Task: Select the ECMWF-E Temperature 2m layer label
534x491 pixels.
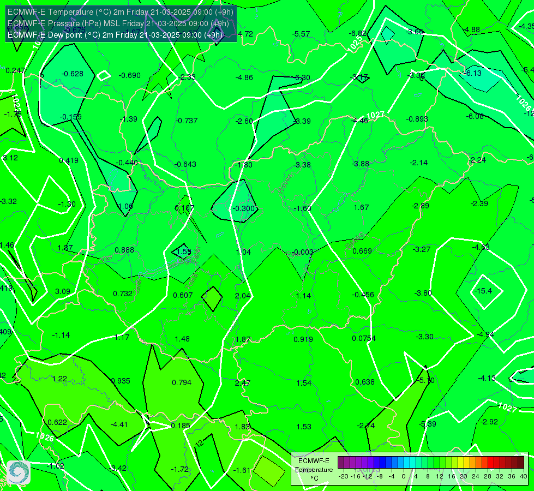Action: click(120, 12)
